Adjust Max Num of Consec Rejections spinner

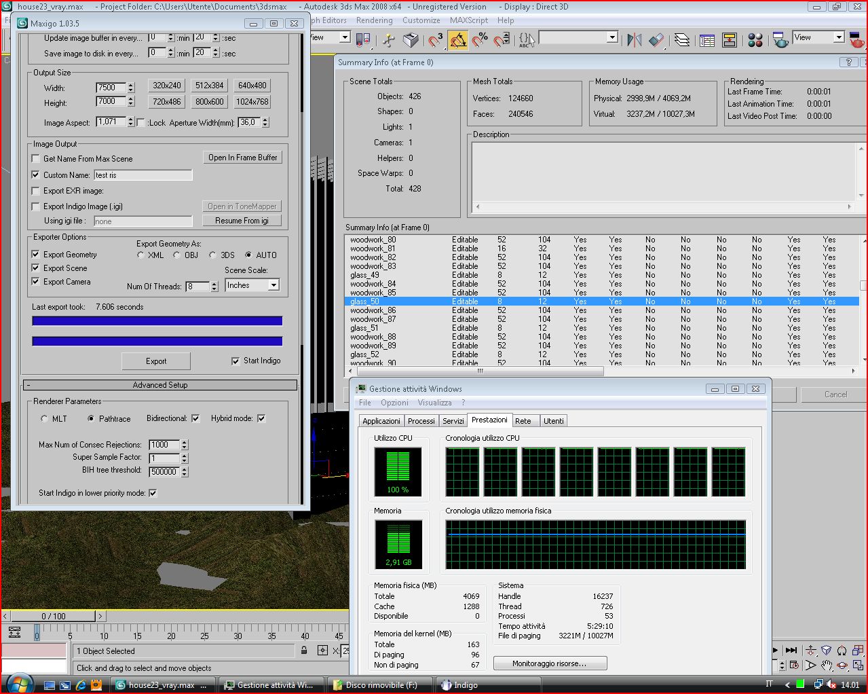pyautogui.click(x=185, y=445)
